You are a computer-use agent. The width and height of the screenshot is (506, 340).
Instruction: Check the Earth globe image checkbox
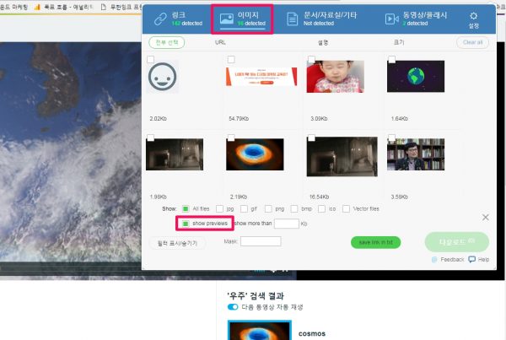[x=392, y=59]
